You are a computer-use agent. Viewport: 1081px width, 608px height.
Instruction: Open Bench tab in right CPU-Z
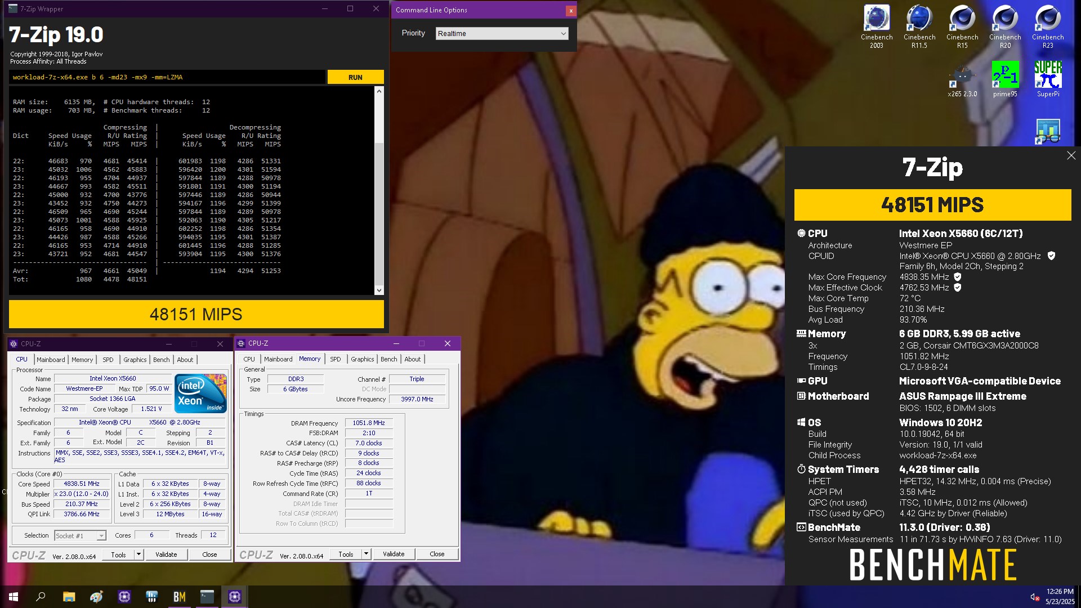[x=389, y=359]
